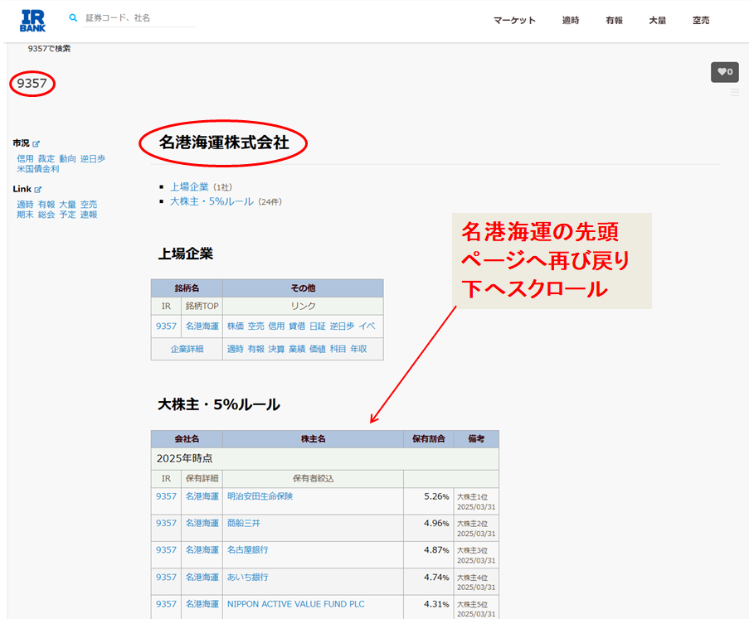Click external link icon beside Link heading
Image resolution: width=749 pixels, height=619 pixels.
38,190
